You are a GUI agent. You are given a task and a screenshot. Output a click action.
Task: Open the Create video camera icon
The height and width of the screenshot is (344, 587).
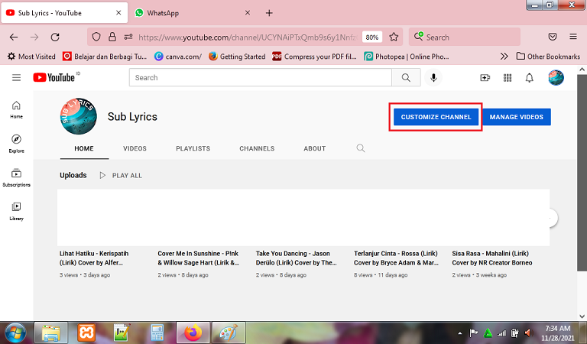point(485,77)
